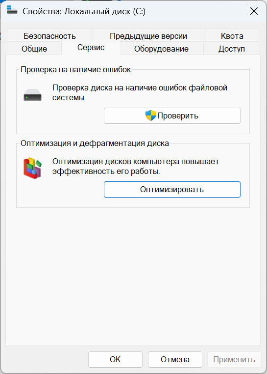Open the Оборудование tab
This screenshot has width=267, height=374.
click(x=162, y=49)
